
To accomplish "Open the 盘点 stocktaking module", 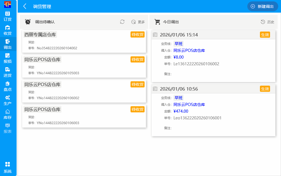I will 8,86.
